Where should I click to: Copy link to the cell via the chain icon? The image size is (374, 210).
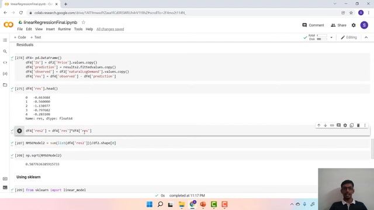click(x=332, y=125)
